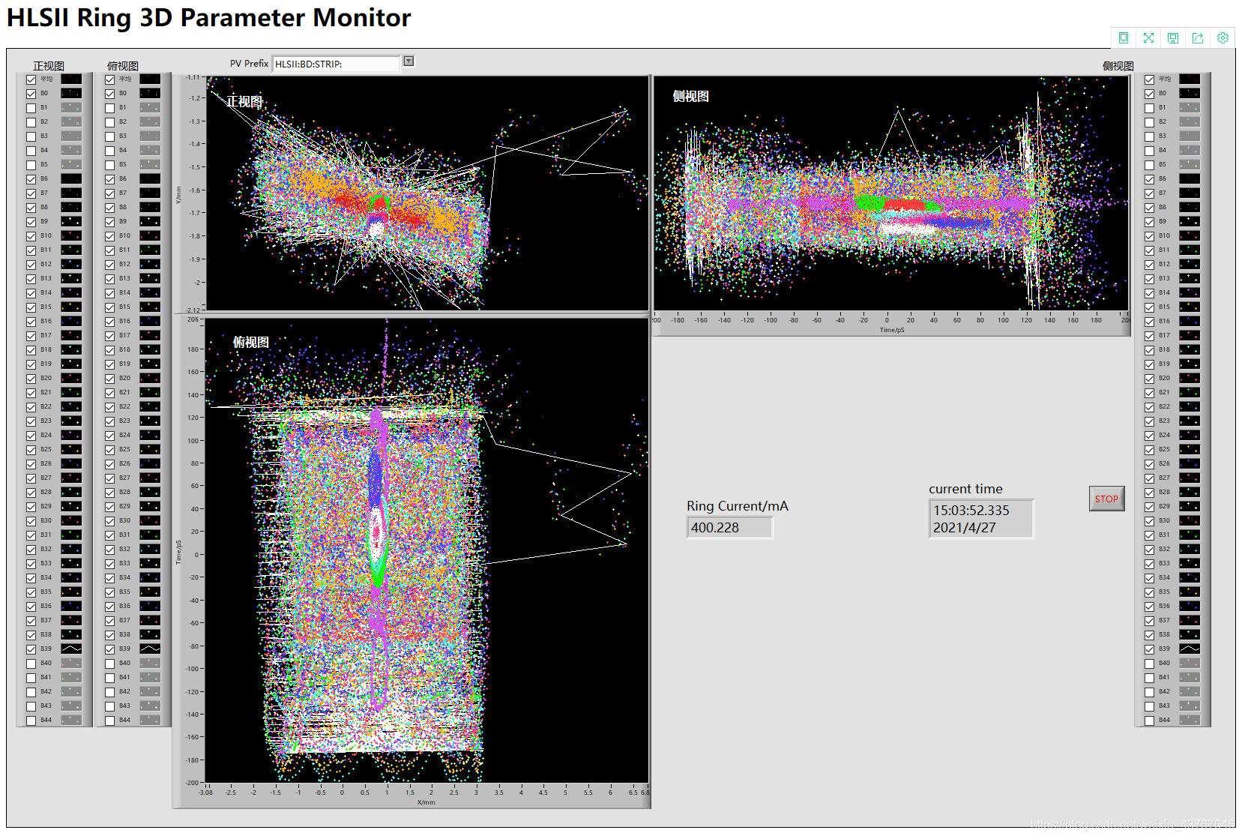Click the B41 plot swatch in 侧视图 legend
This screenshot has height=839, width=1242.
[1190, 677]
